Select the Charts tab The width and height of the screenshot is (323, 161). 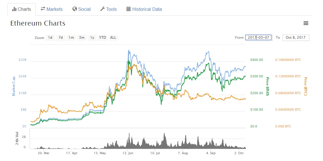22,9
